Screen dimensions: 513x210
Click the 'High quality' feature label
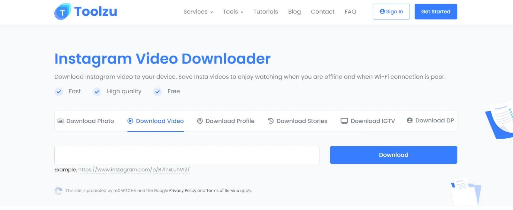click(124, 91)
